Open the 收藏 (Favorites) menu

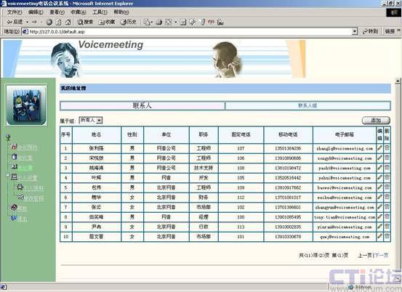tap(79, 12)
